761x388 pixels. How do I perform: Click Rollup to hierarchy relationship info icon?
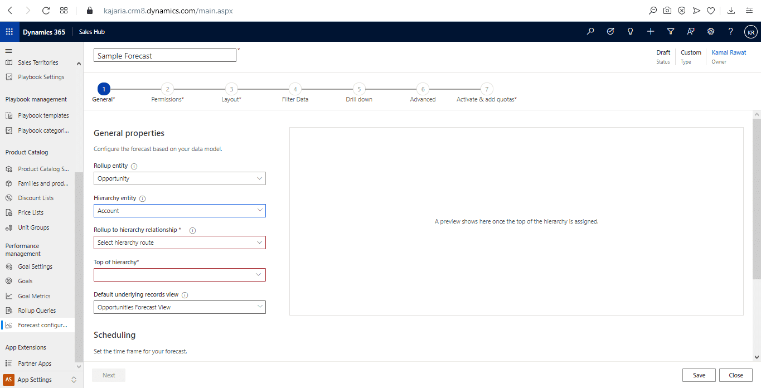coord(193,230)
